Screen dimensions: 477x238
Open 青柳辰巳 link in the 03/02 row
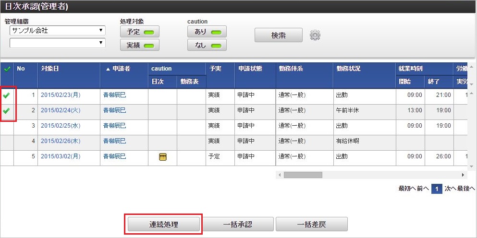115,156
